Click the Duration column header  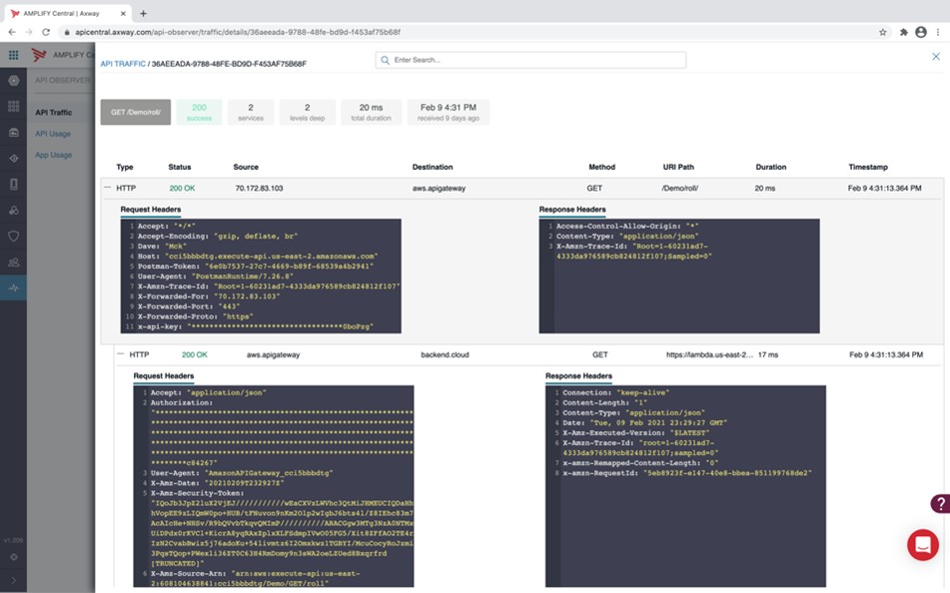click(x=770, y=167)
